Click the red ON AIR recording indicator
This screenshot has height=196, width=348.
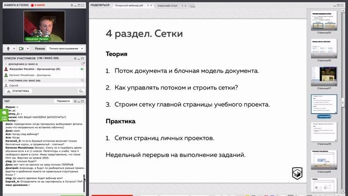[38, 5]
